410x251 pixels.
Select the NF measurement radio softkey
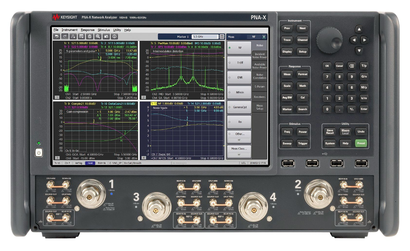pyautogui.click(x=239, y=48)
